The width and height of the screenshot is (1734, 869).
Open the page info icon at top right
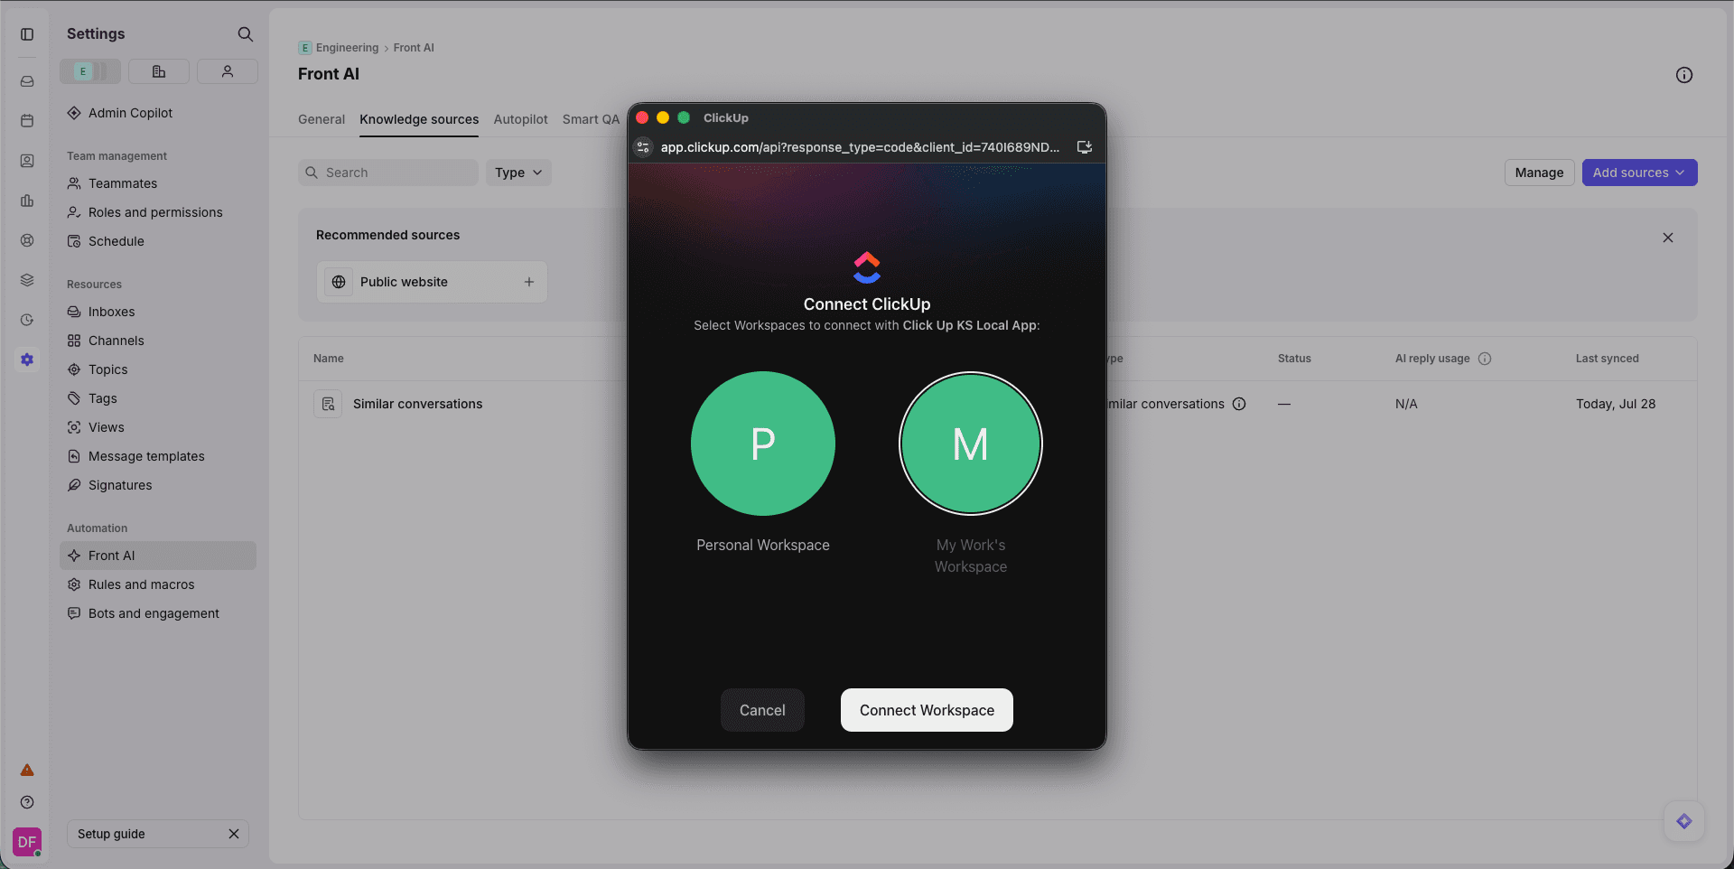click(1684, 75)
